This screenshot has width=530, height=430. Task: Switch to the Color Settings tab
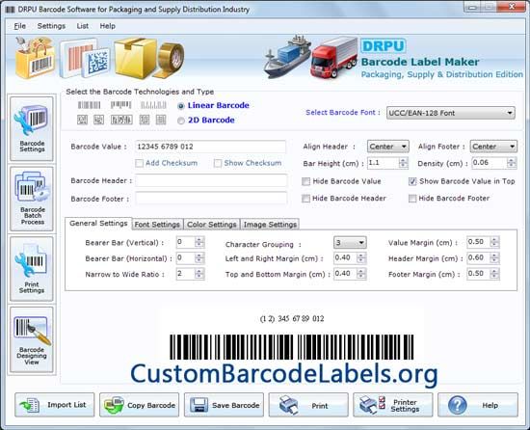click(x=212, y=224)
